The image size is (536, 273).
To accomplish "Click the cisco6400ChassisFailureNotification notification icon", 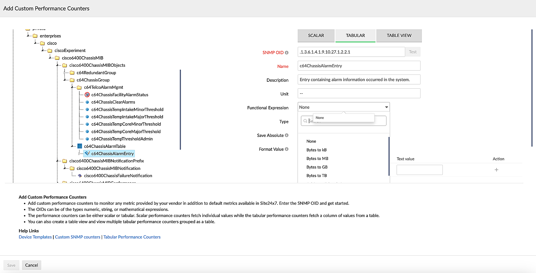I will [x=80, y=176].
